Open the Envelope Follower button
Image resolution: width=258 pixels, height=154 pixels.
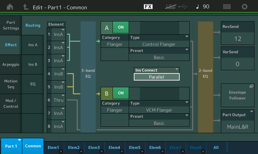(238, 95)
